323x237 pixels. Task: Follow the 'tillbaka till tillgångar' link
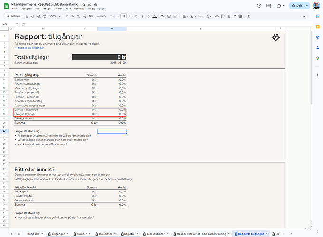point(29,48)
